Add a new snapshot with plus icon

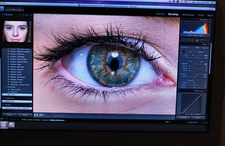(x=31, y=98)
